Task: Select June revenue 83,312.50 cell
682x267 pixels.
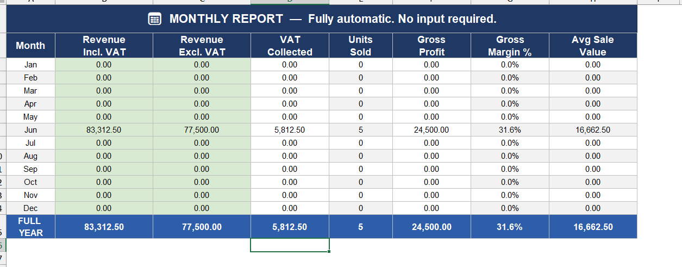Action: pyautogui.click(x=104, y=130)
